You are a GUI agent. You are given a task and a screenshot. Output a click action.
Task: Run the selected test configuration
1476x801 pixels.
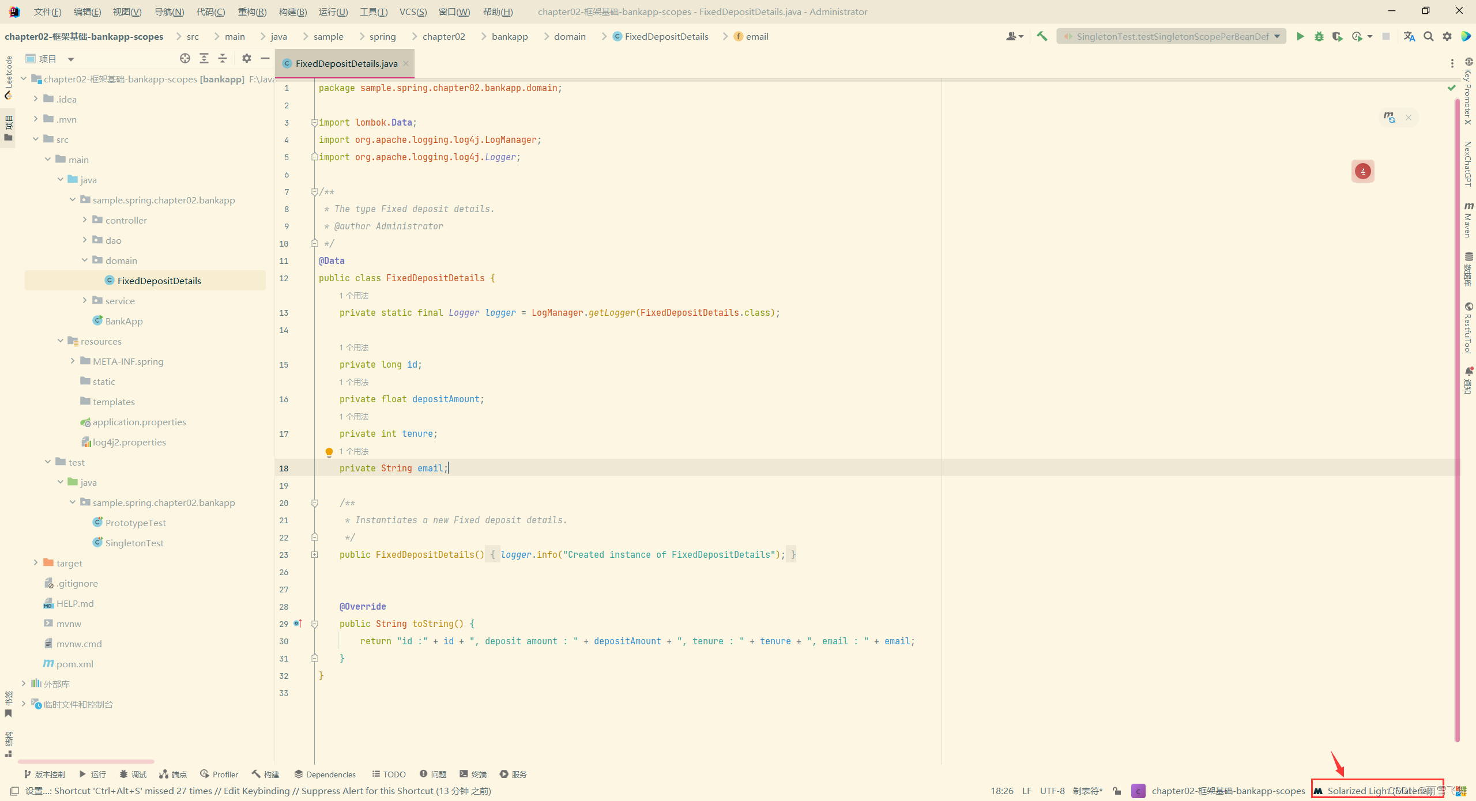point(1300,36)
